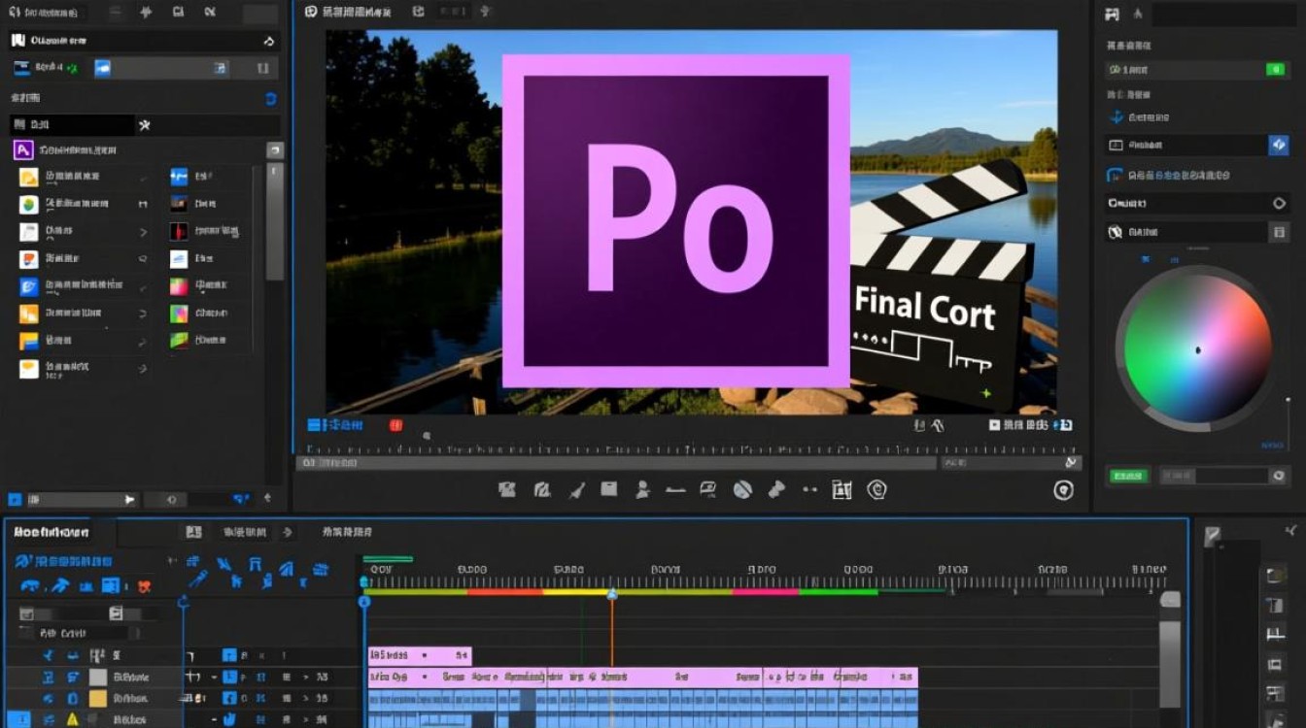Click the magenta segment of the timeline render bar
Viewport: 1306px width, 728px height.
point(766,591)
